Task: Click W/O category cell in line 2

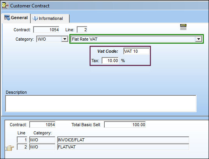Action: tap(42, 147)
